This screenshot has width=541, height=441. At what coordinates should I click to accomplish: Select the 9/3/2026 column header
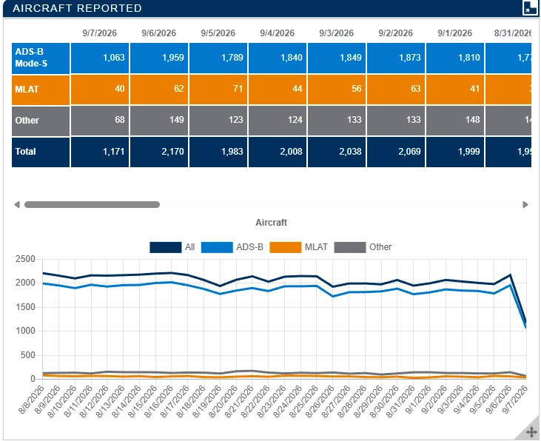(337, 33)
